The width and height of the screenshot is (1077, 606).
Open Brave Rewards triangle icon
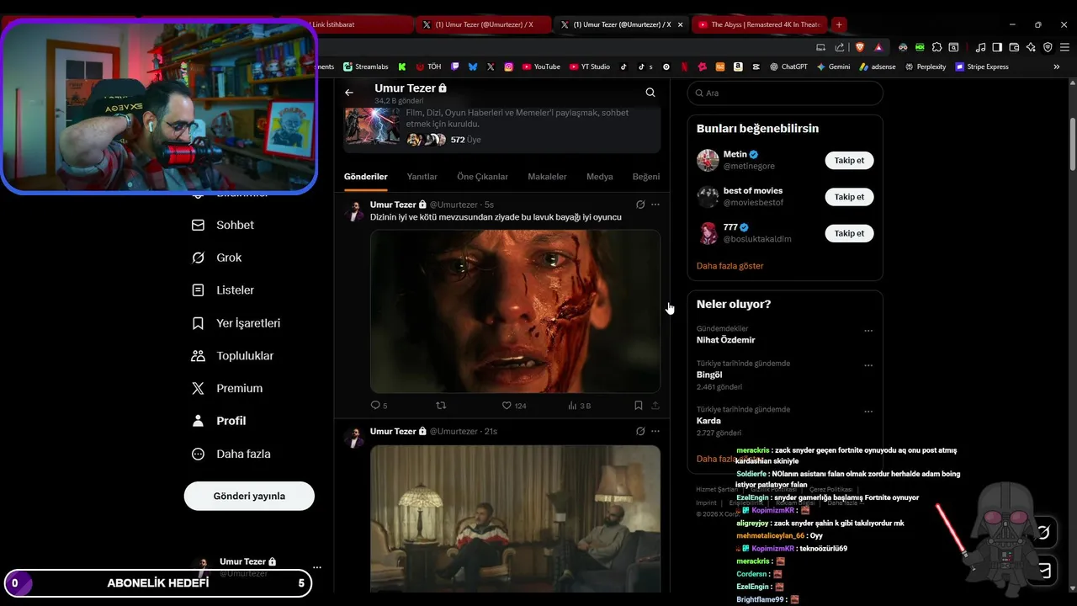coord(878,47)
